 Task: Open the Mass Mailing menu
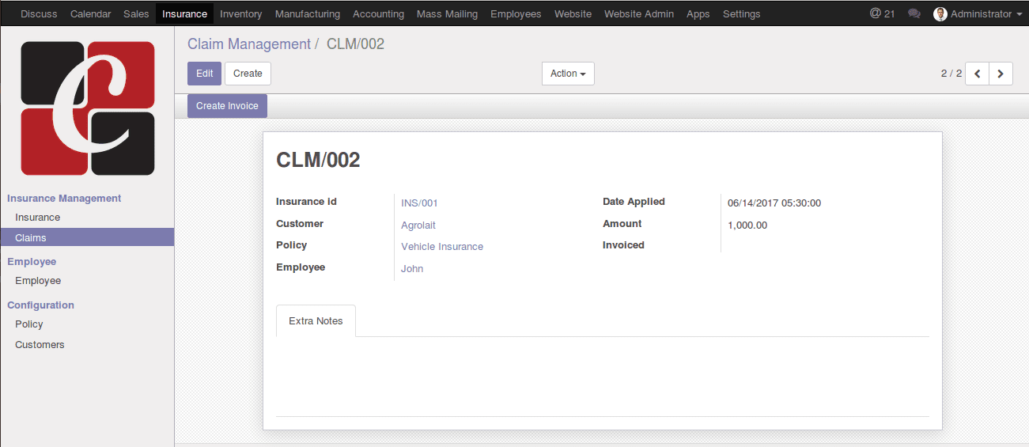[x=447, y=13]
